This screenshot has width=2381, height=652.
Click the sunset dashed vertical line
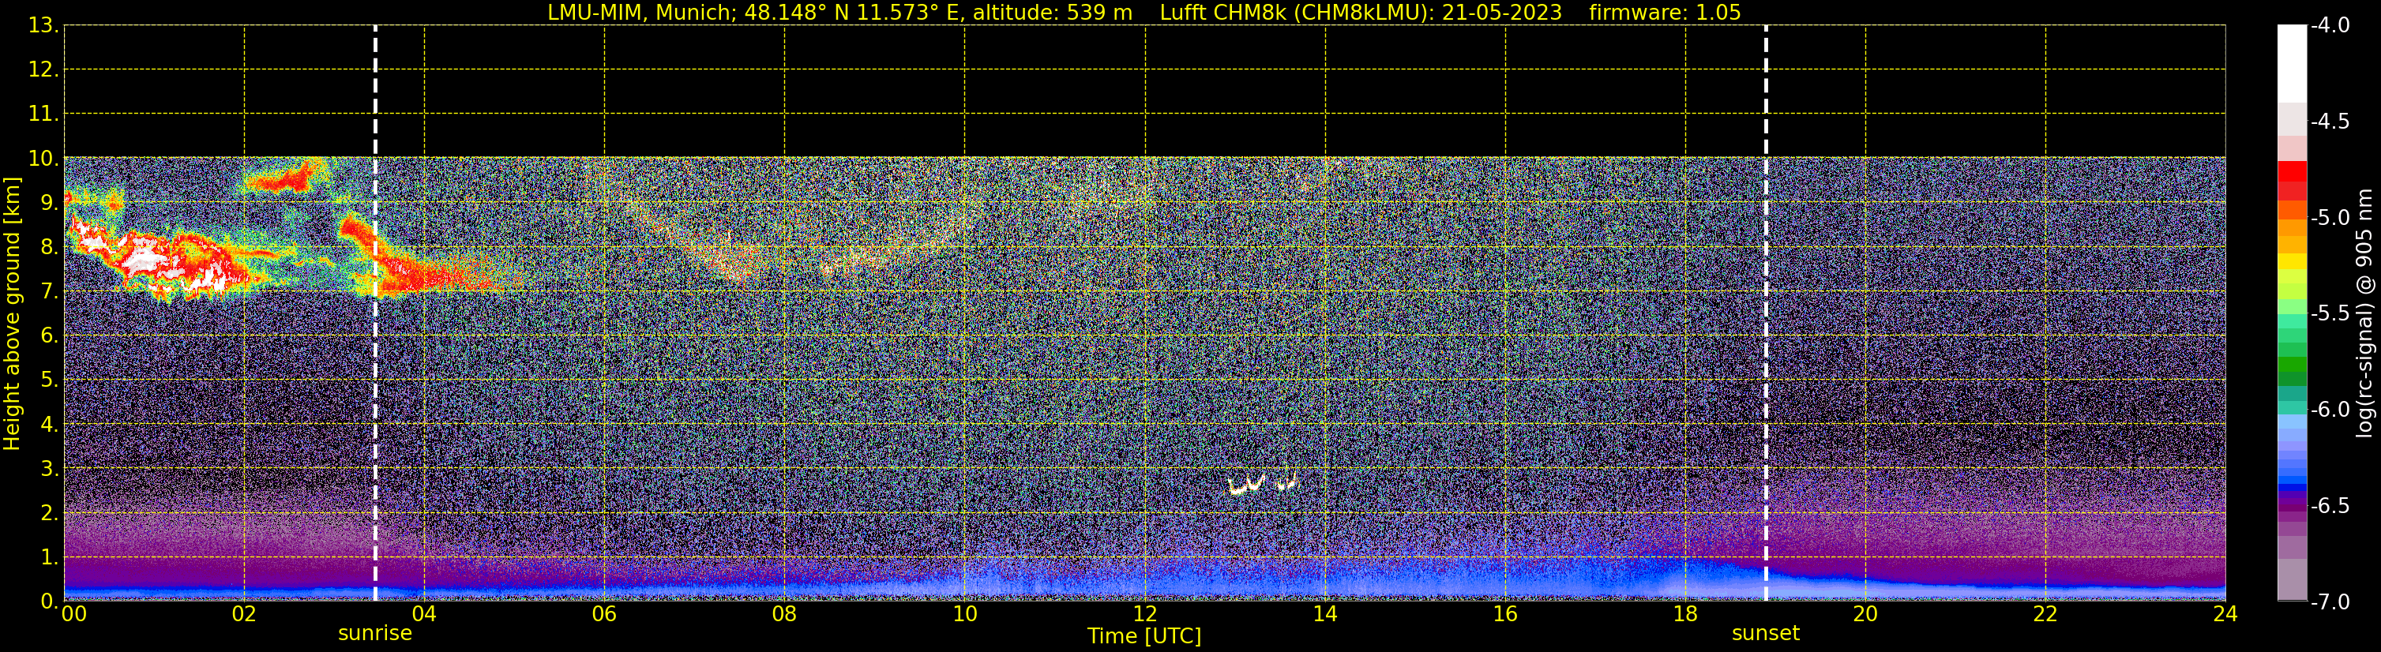click(x=1766, y=313)
